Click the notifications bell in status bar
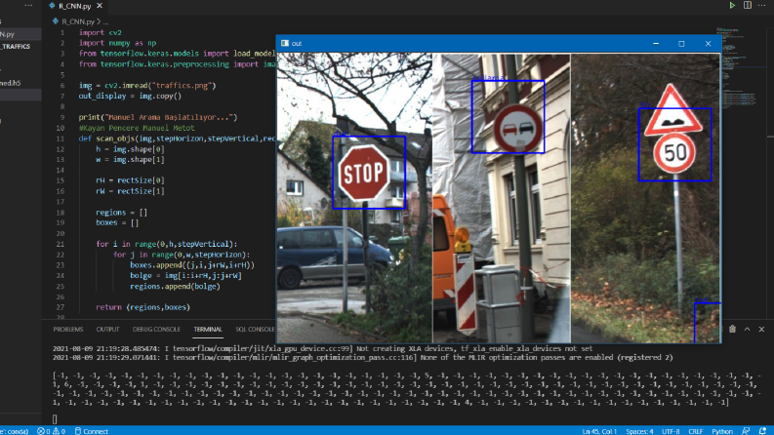This screenshot has height=435, width=774. (762, 431)
